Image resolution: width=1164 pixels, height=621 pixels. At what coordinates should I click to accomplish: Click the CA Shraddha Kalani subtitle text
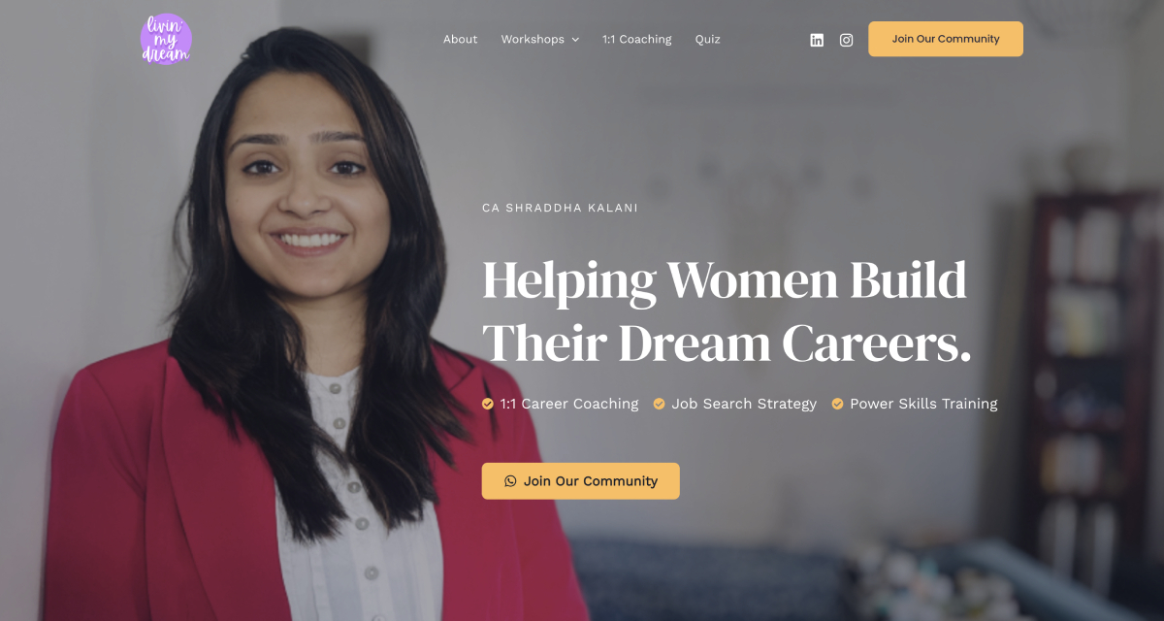coord(560,208)
